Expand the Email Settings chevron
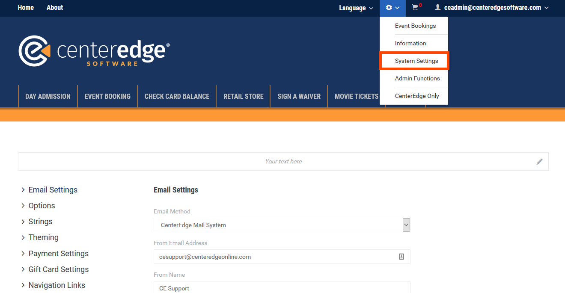 [23, 190]
